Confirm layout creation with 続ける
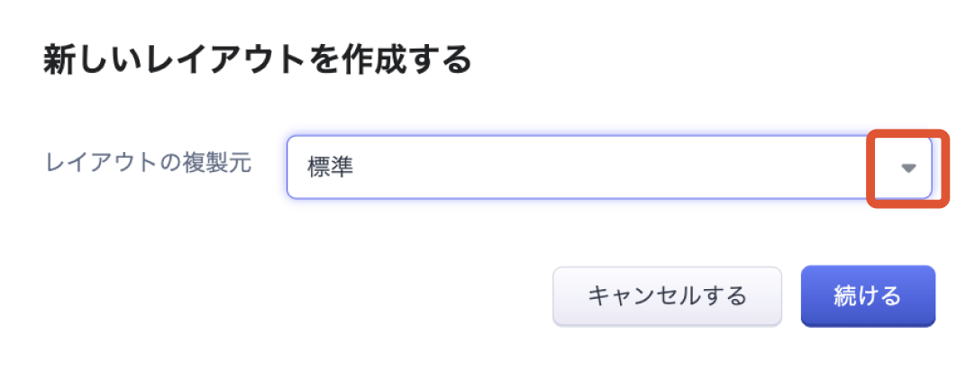 click(x=867, y=295)
